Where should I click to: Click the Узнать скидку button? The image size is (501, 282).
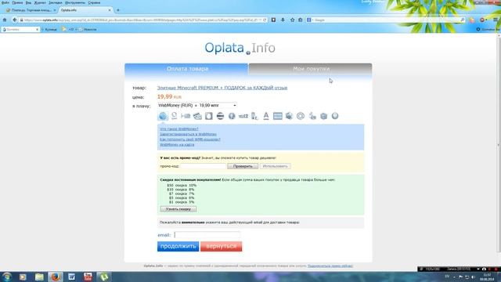(178, 209)
